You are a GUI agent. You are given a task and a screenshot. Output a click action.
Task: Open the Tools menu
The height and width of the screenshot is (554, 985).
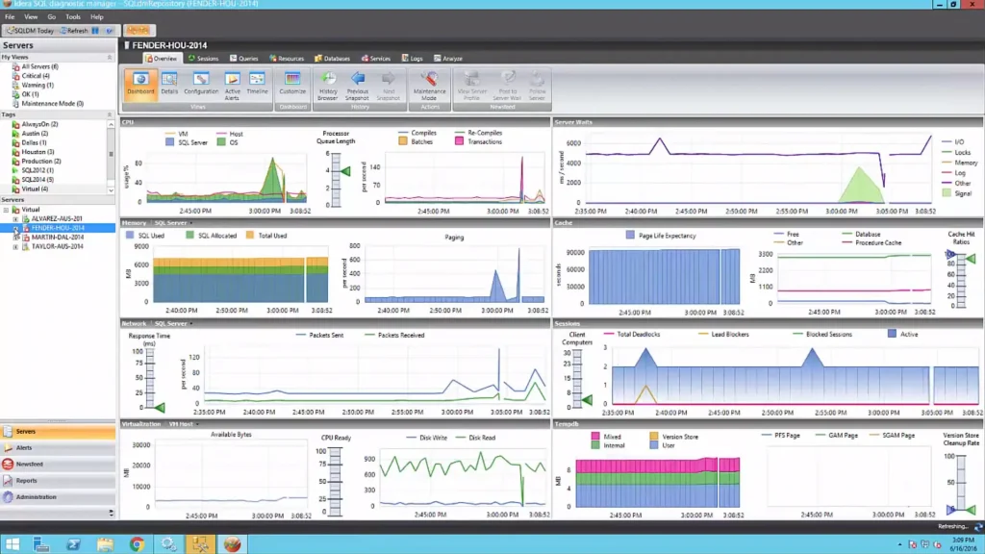tap(73, 17)
